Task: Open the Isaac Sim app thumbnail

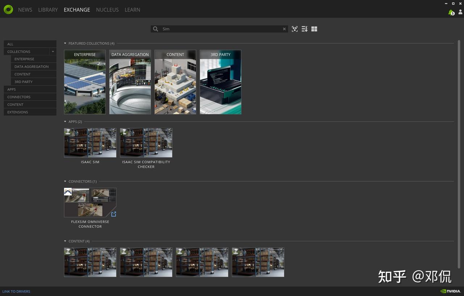Action: coord(90,143)
